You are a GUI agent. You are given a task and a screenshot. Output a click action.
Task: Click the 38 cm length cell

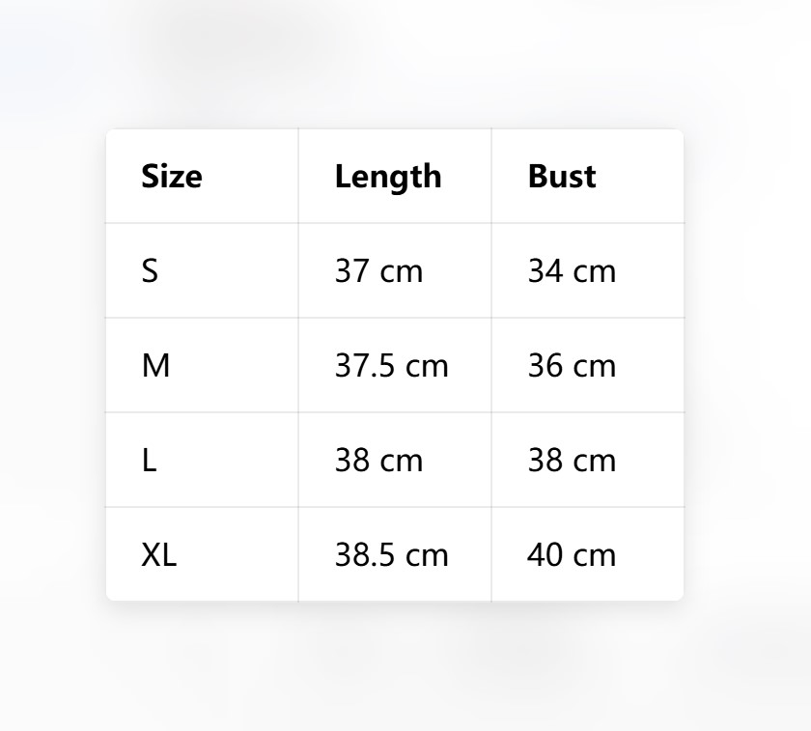click(395, 460)
